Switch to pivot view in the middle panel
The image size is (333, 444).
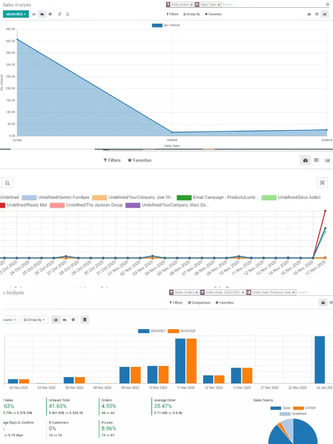click(x=316, y=160)
